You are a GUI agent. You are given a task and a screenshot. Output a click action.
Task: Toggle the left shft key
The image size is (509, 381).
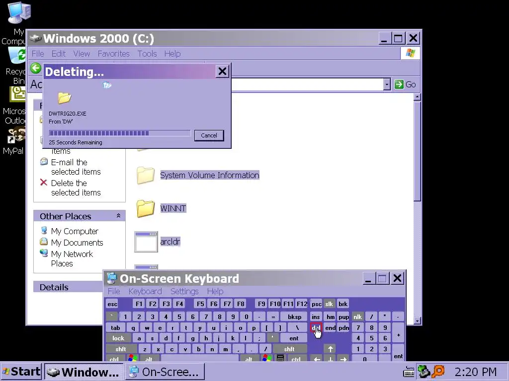point(120,349)
